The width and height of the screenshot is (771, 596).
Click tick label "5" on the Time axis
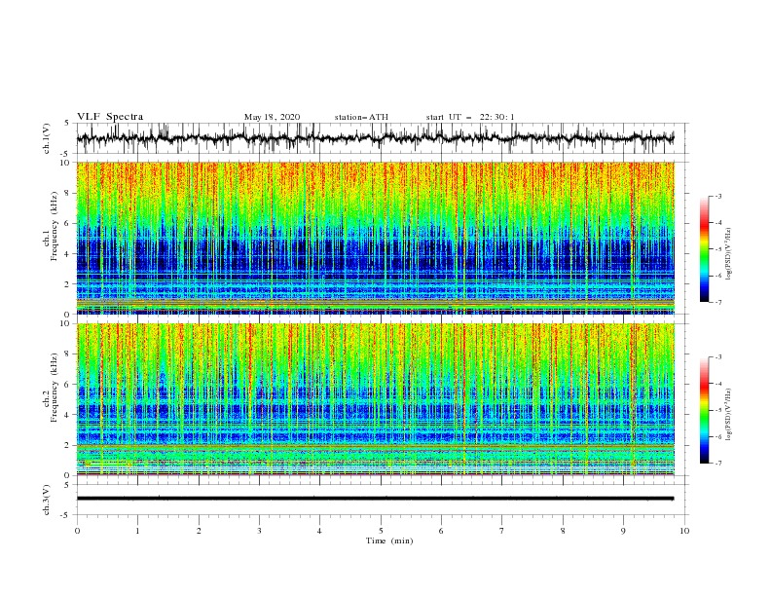pos(381,531)
